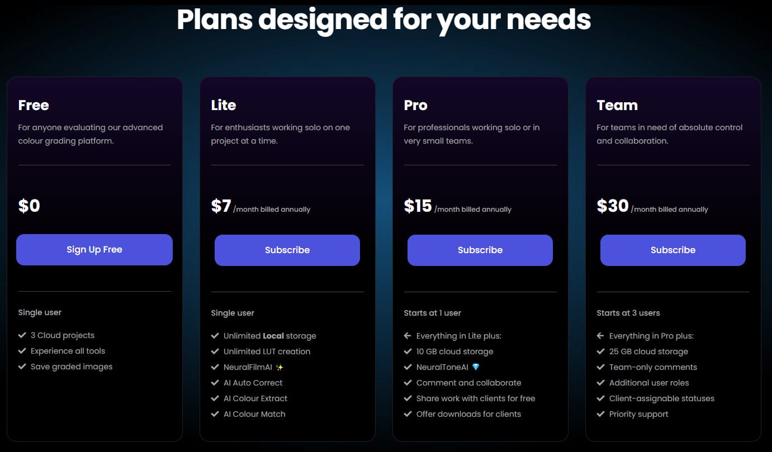This screenshot has width=772, height=452.
Task: Select the Free plan heading
Action: tap(34, 105)
